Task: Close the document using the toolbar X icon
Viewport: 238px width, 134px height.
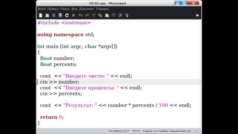Action: pos(74,15)
